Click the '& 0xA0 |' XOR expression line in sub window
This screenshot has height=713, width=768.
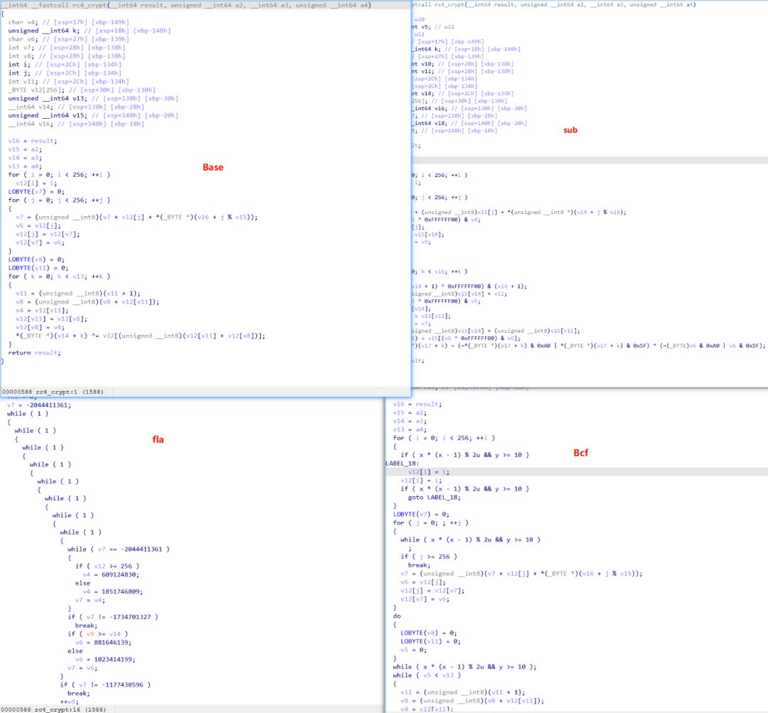588,345
